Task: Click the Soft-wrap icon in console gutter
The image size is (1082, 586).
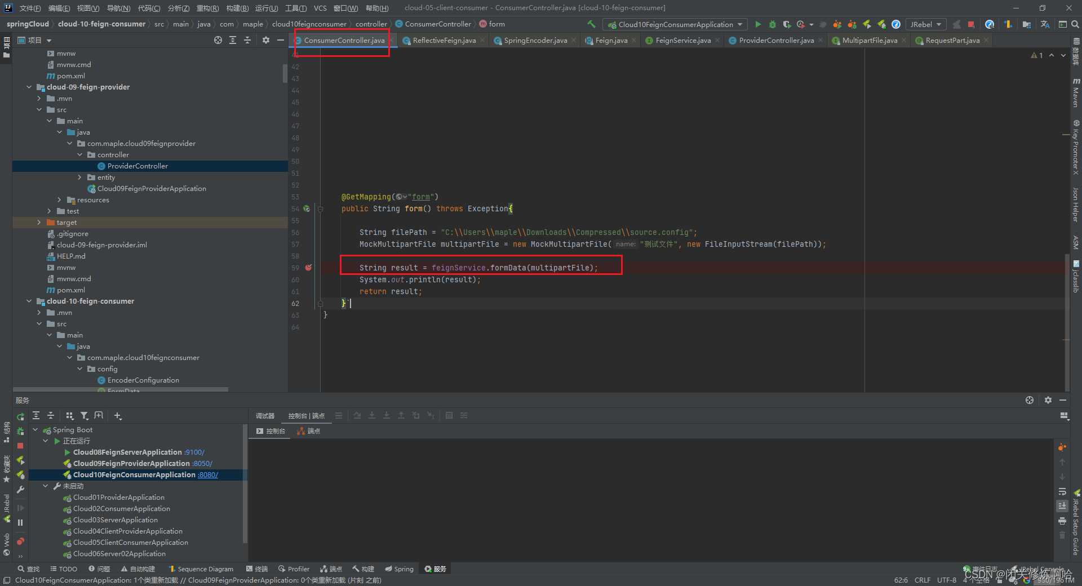Action: 1062,491
